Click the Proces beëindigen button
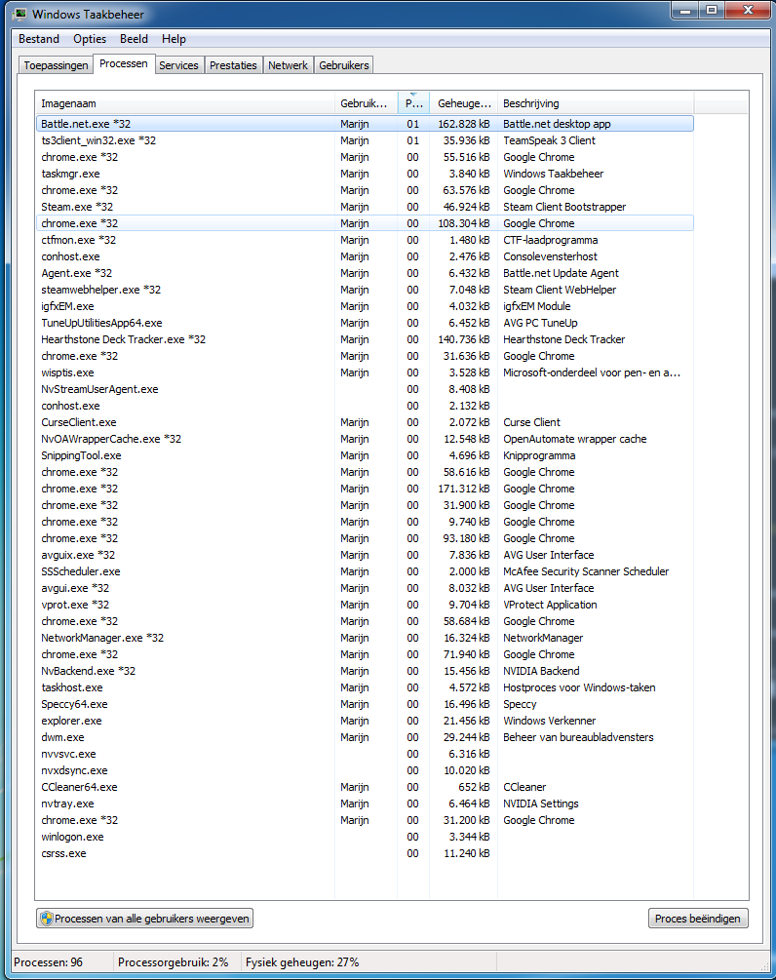Image resolution: width=776 pixels, height=980 pixels. [698, 919]
